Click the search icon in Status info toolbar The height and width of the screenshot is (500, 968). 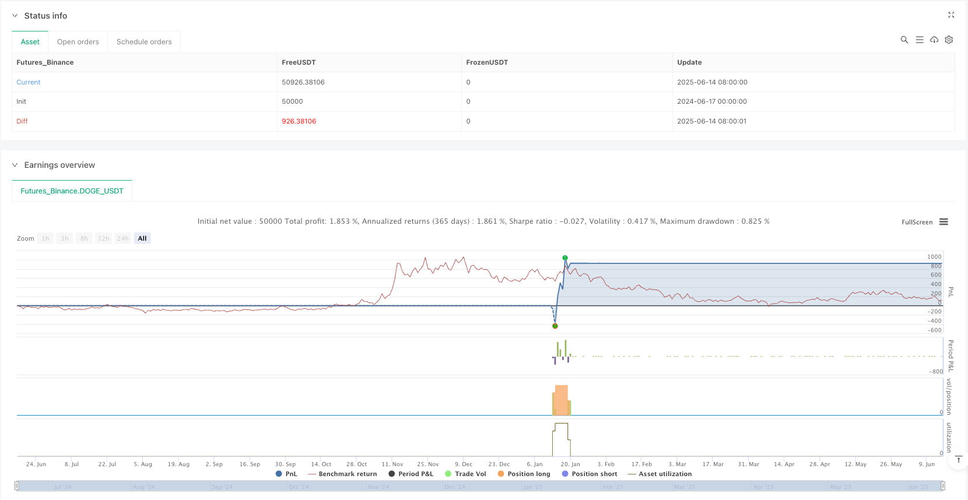(904, 40)
